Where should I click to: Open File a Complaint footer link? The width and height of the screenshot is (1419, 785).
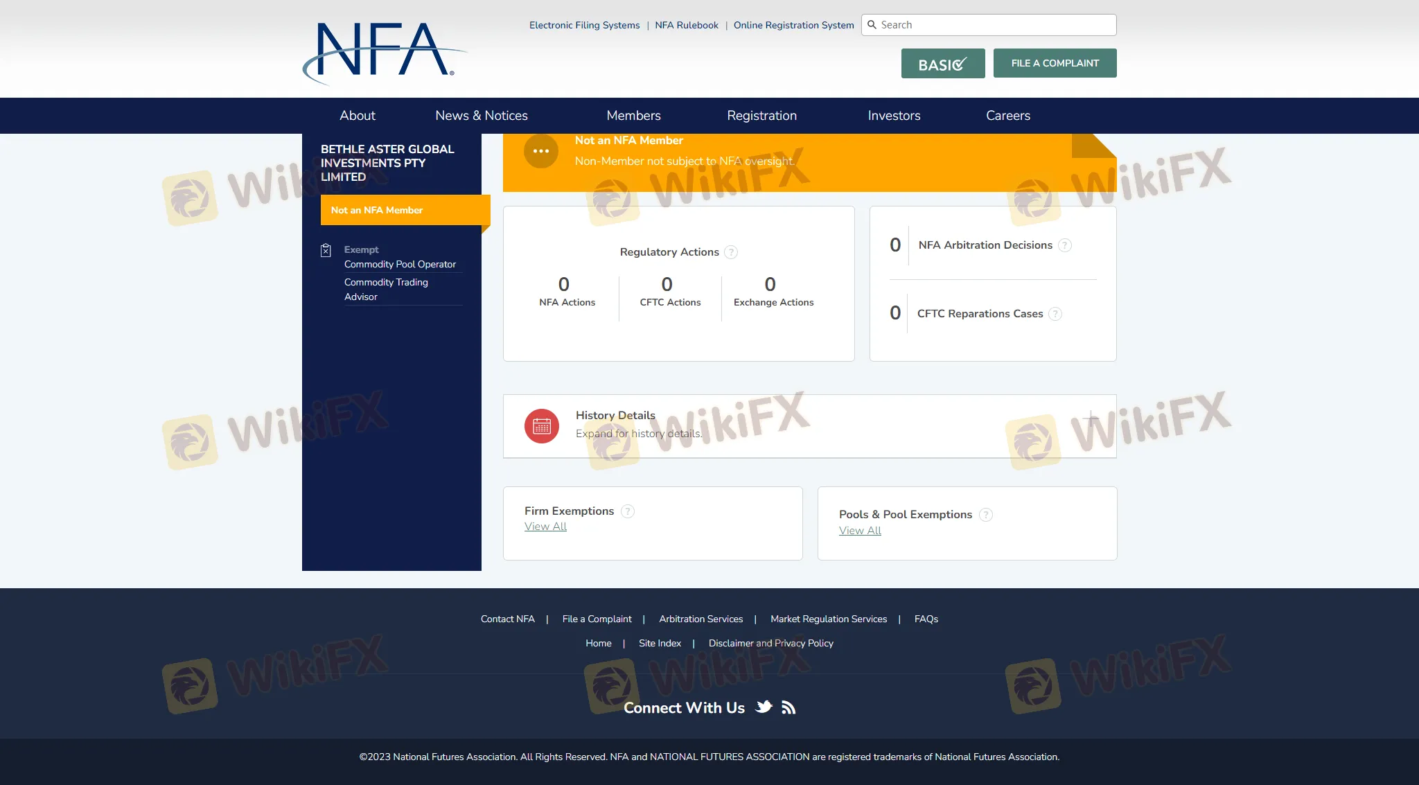[597, 619]
